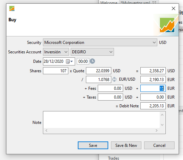
Task: Click the Debit Note field 2,205.13
Action: 153,106
